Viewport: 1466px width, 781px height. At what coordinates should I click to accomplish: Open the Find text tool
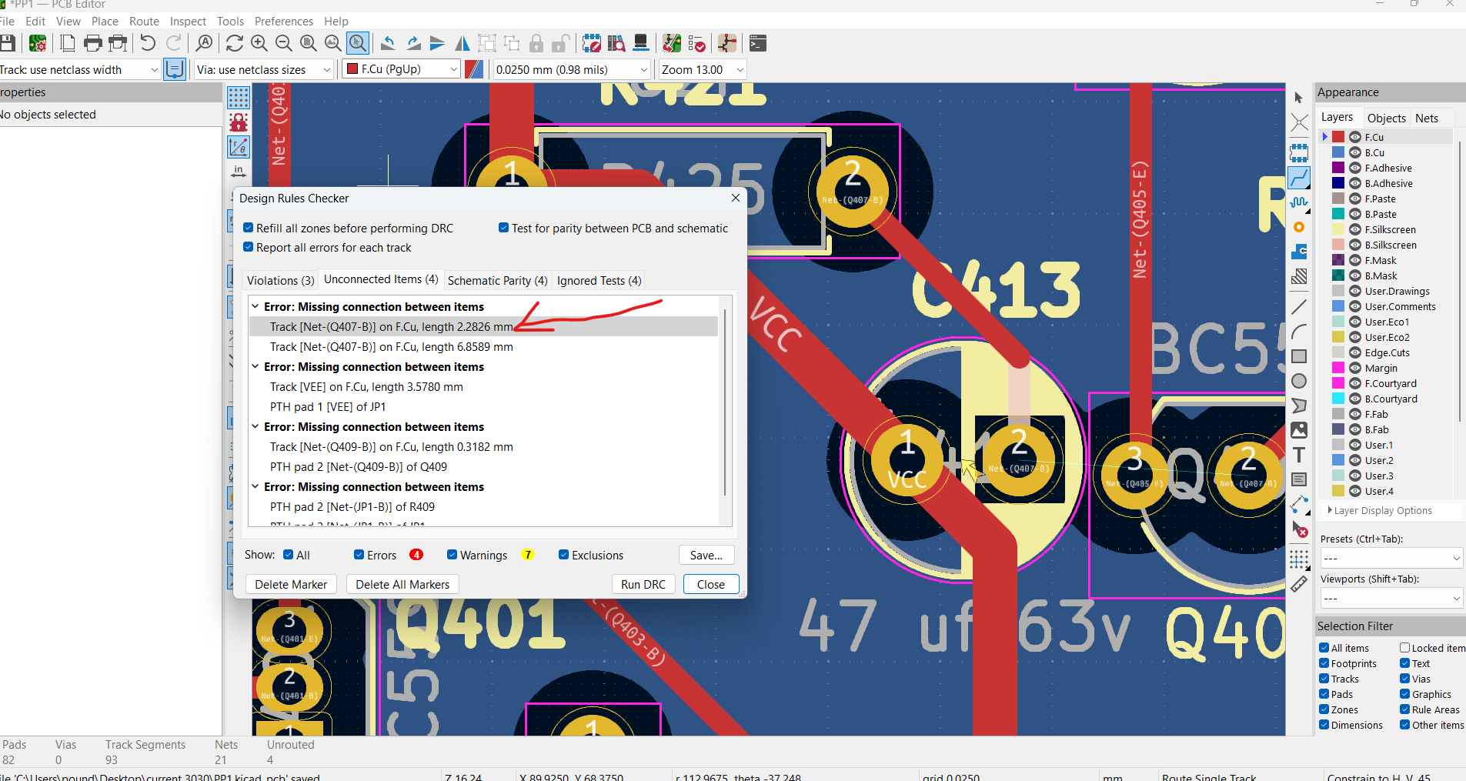[x=204, y=43]
